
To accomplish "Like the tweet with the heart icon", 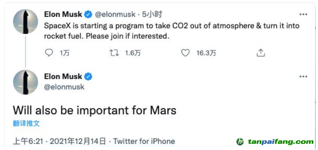I will [185, 53].
